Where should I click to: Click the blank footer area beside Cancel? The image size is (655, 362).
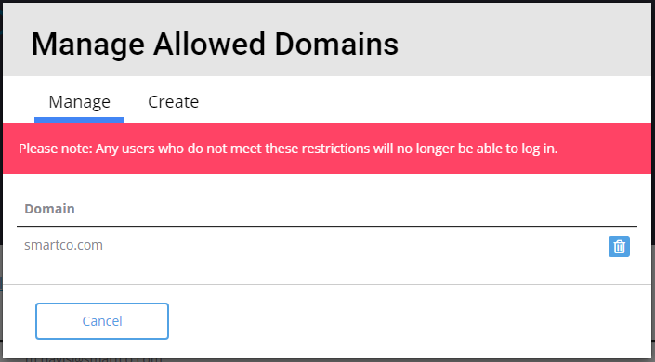coord(410,321)
